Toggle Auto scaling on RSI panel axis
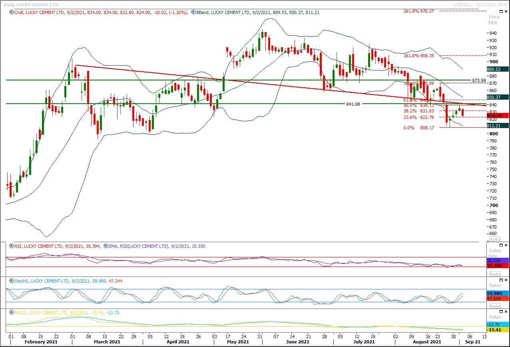 (495, 274)
